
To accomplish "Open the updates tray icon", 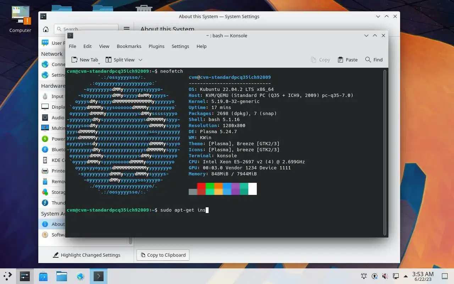I will [375, 276].
